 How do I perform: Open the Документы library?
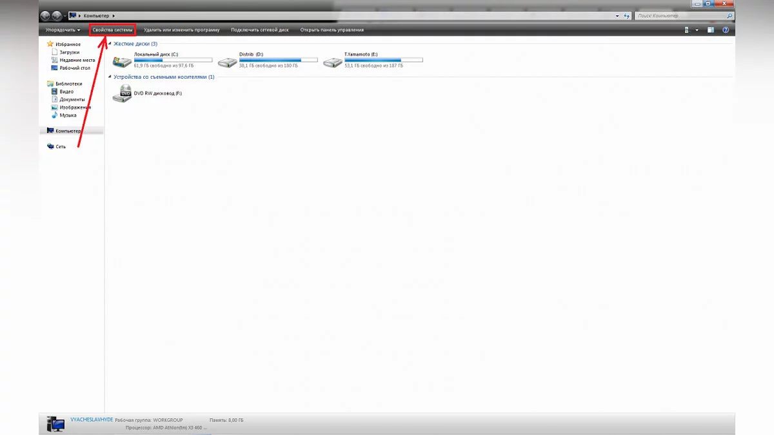(72, 99)
